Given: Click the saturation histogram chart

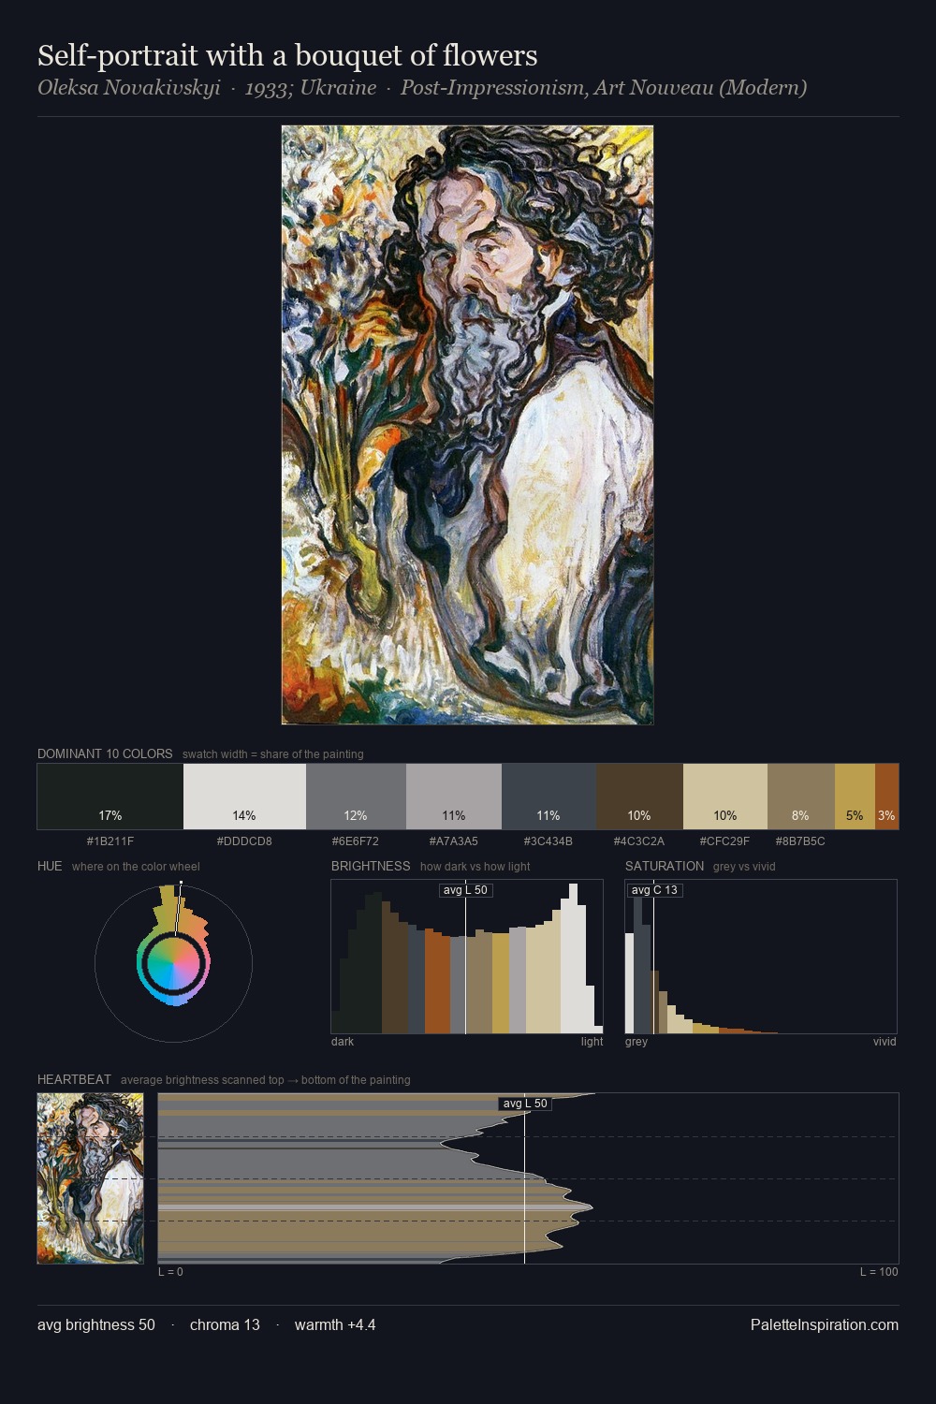Looking at the screenshot, I should click(761, 957).
